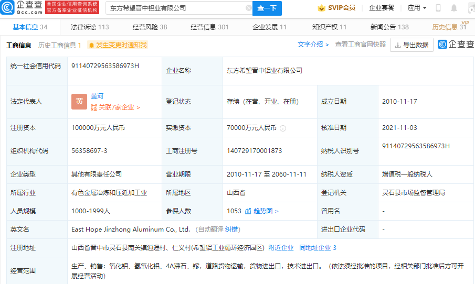Open 企业套餐 link

[x=382, y=8]
